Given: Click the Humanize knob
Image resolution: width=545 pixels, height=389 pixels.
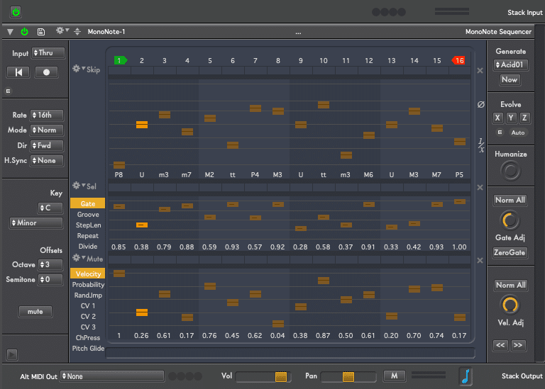Looking at the screenshot, I should coord(511,171).
